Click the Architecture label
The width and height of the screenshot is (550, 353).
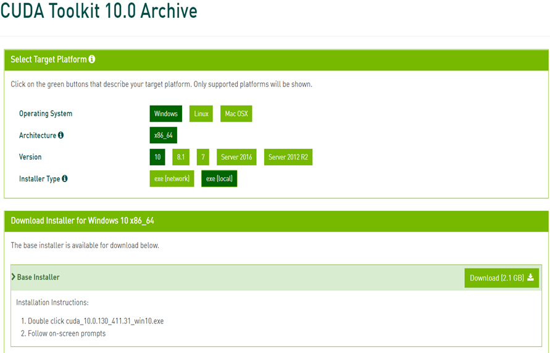pyautogui.click(x=38, y=135)
